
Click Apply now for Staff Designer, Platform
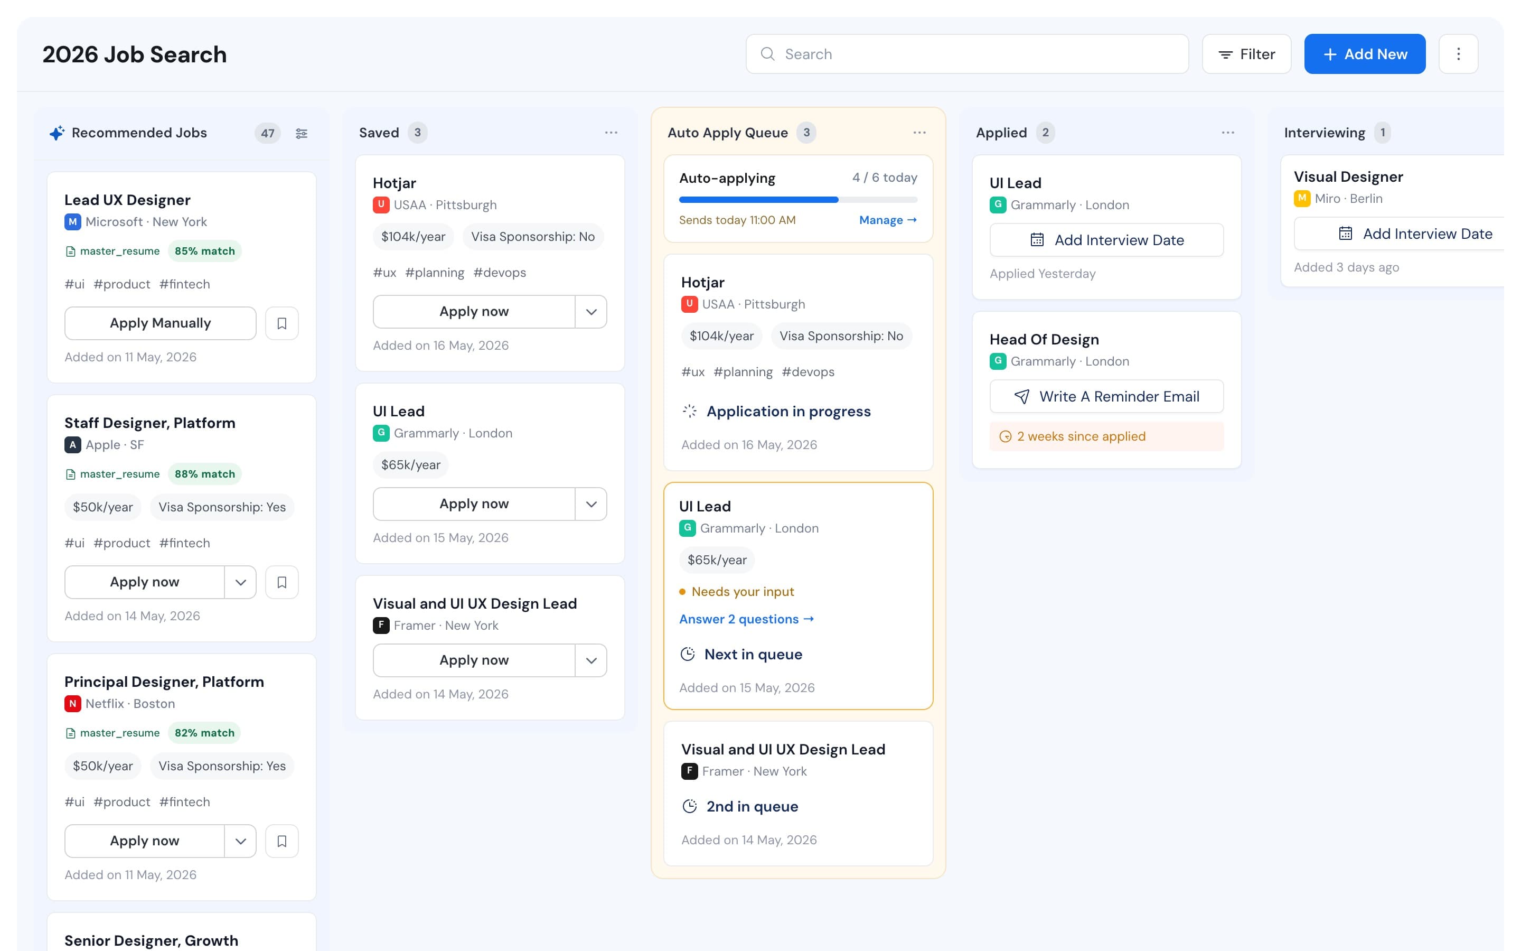click(145, 582)
